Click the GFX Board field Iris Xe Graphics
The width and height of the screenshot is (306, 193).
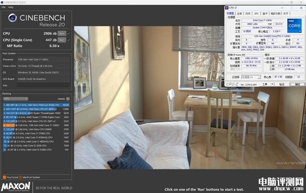[44, 79]
